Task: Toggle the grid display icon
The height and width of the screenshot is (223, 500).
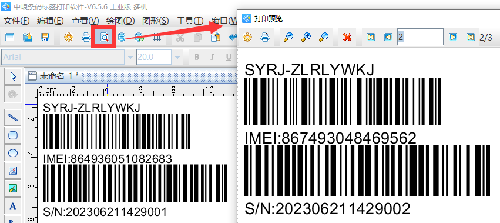Action: pyautogui.click(x=156, y=38)
